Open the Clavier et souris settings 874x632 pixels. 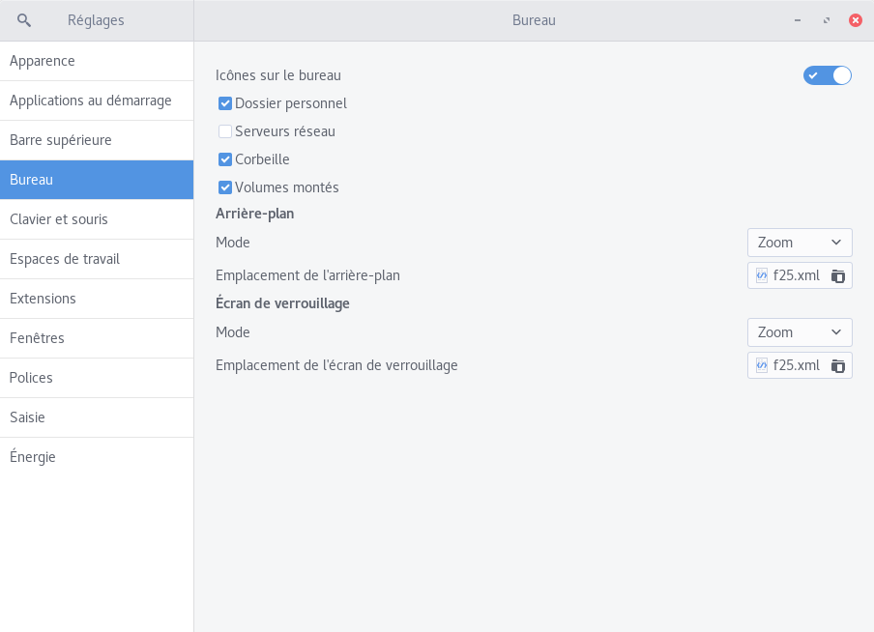pos(97,219)
